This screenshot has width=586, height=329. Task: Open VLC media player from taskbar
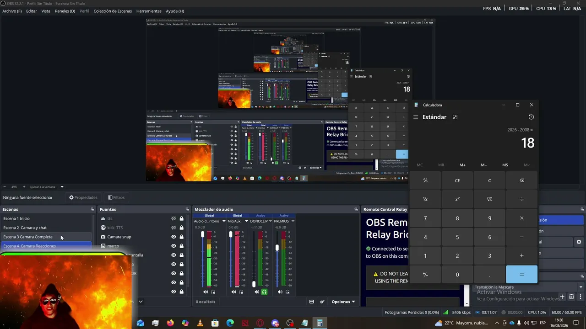[200, 323]
